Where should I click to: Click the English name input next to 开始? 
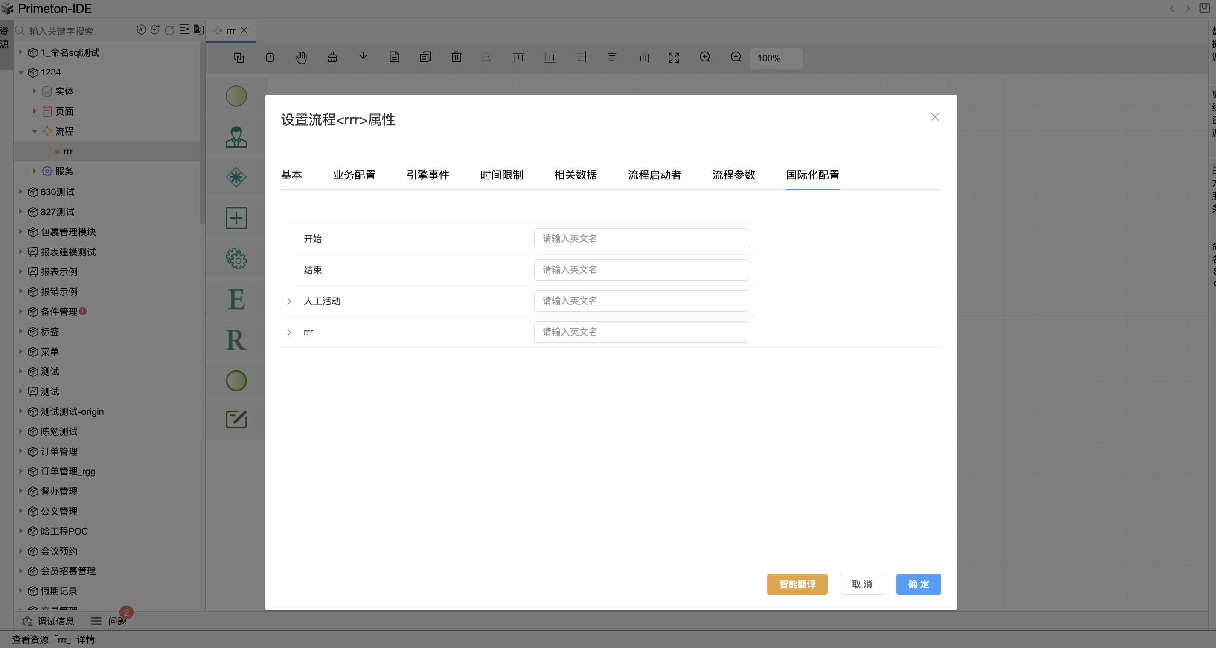click(640, 239)
